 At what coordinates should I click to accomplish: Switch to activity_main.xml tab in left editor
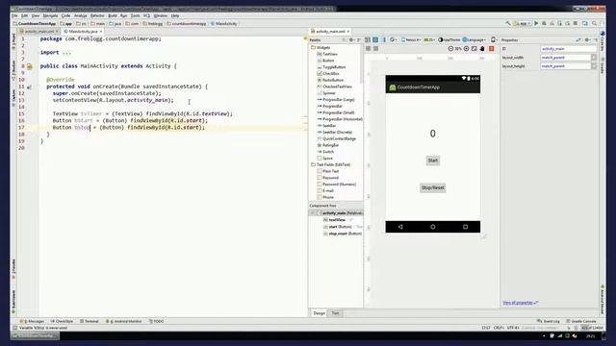coord(39,32)
